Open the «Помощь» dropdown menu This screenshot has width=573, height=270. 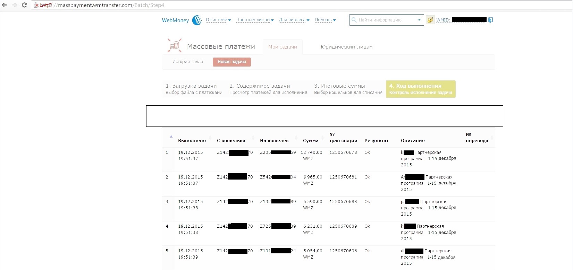click(x=325, y=20)
